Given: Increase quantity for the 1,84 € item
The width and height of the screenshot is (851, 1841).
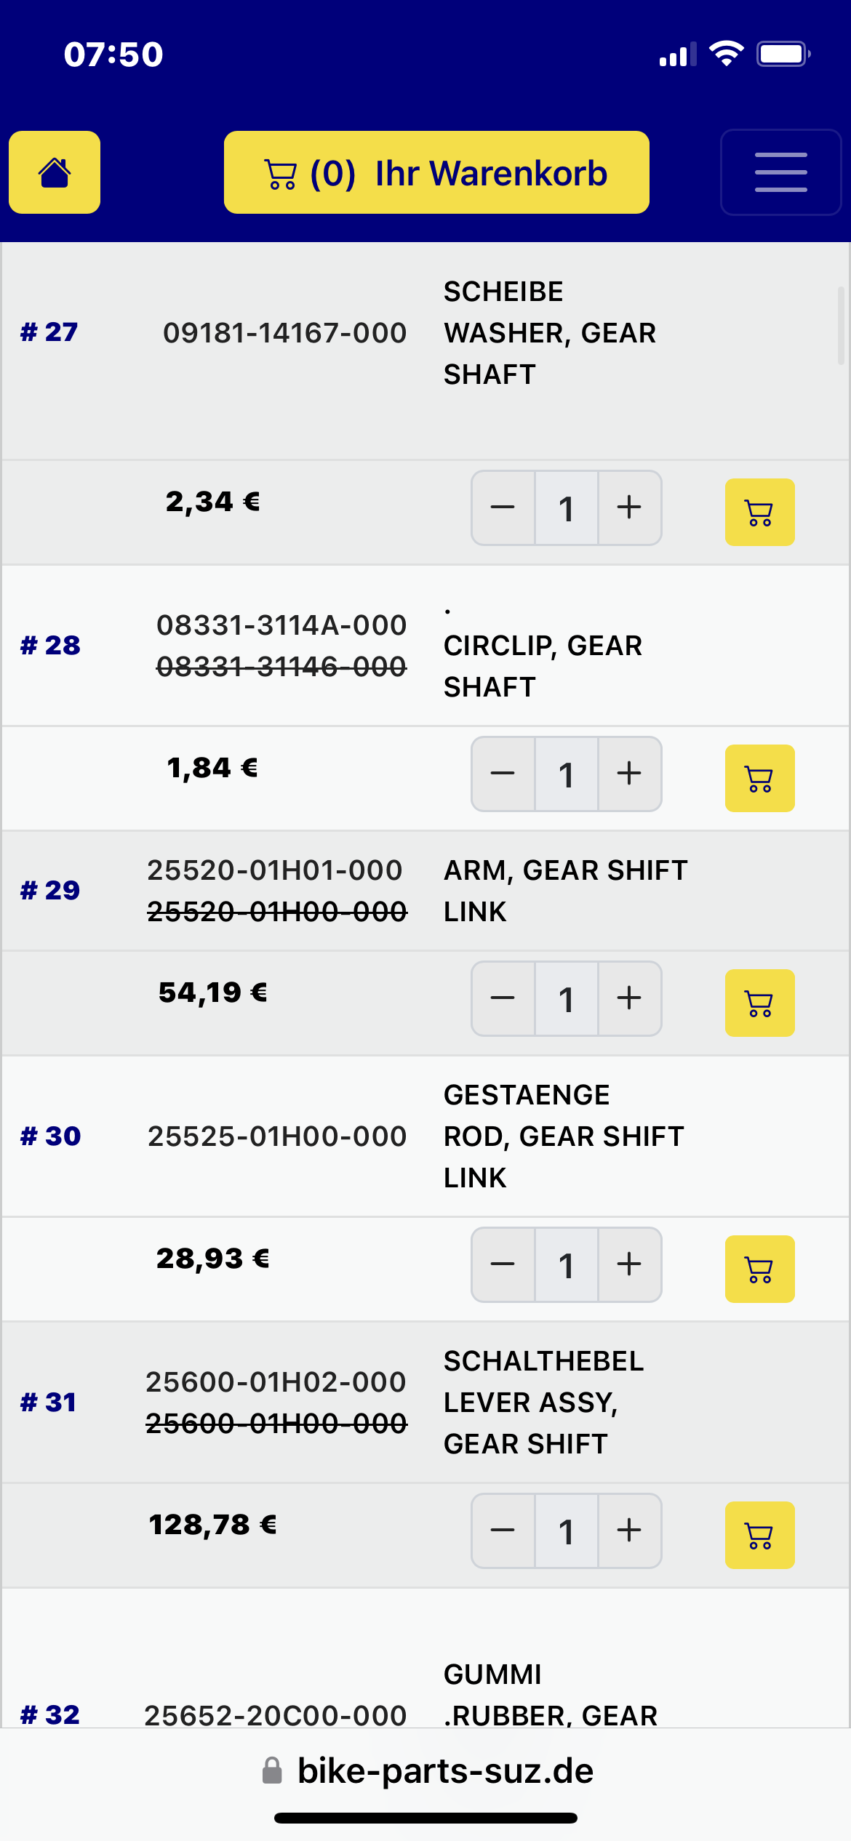Looking at the screenshot, I should point(629,774).
